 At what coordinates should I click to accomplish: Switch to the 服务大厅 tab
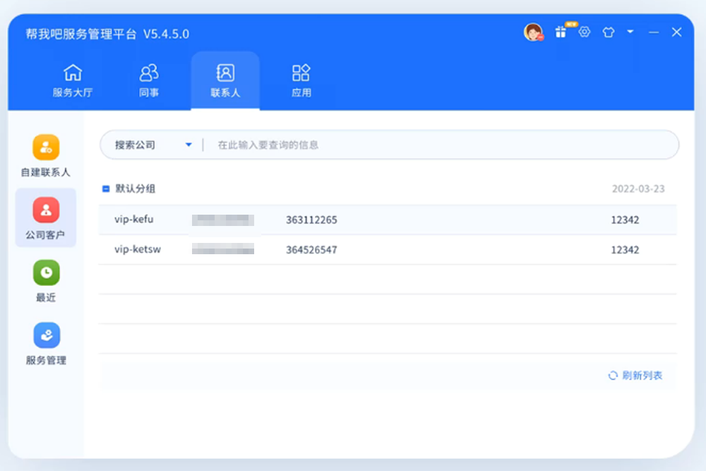(x=73, y=79)
